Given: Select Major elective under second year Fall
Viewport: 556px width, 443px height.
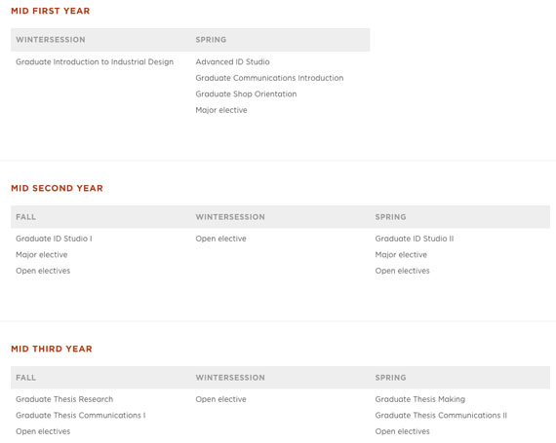Looking at the screenshot, I should 42,255.
